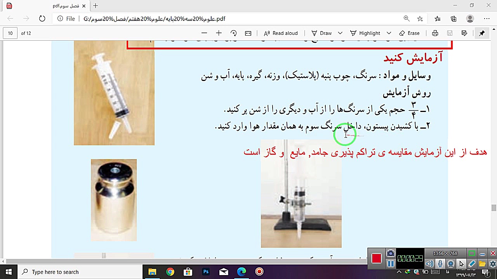Image resolution: width=497 pixels, height=279 pixels.
Task: Take a screenshot using the recorder's camera icon
Action: click(390, 253)
